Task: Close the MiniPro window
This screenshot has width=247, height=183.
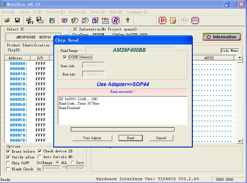Action: [242, 4]
